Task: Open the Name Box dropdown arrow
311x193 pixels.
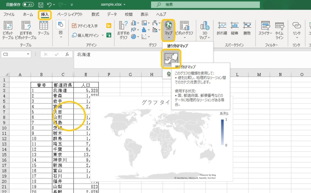Action: tap(28, 54)
